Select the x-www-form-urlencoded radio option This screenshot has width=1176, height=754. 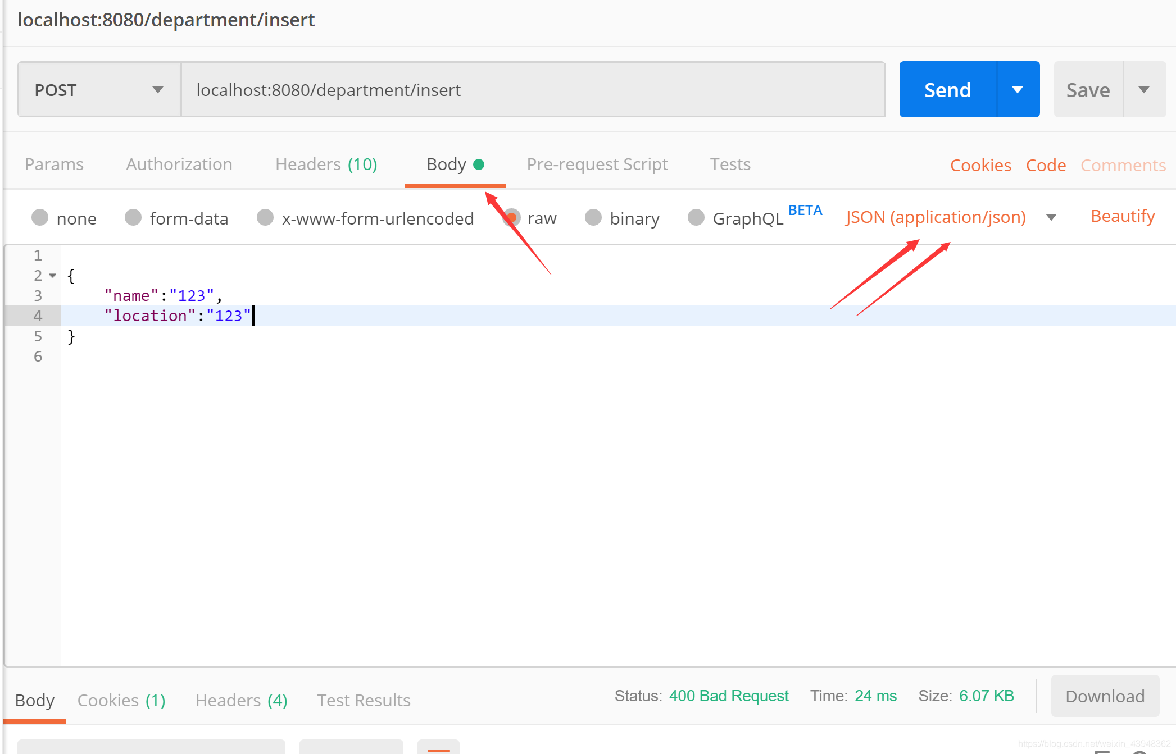point(265,217)
